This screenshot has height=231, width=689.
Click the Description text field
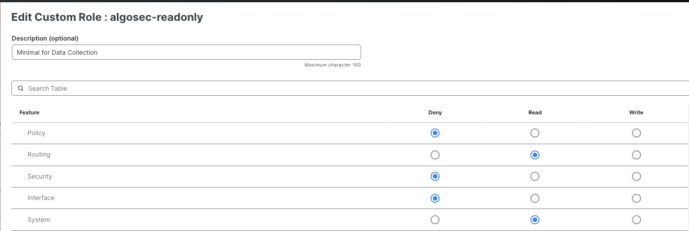click(186, 52)
